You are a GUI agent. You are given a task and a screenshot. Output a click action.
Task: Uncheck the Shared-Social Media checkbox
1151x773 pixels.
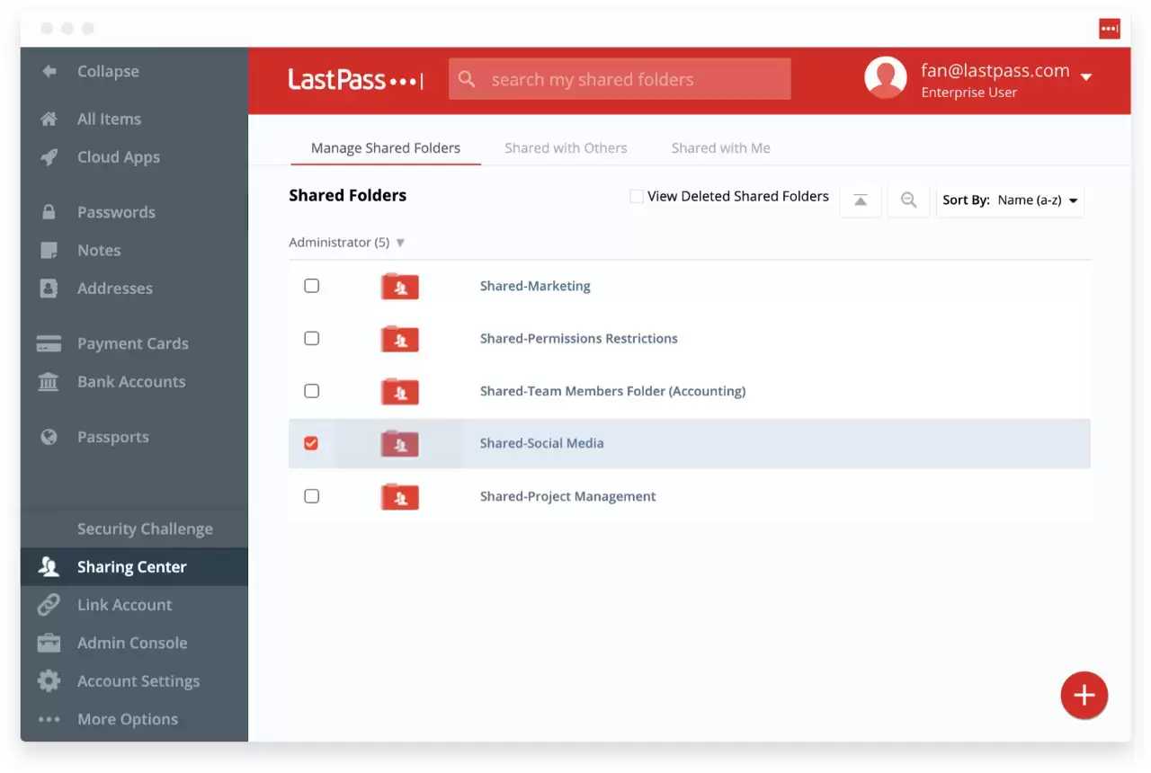(x=311, y=443)
